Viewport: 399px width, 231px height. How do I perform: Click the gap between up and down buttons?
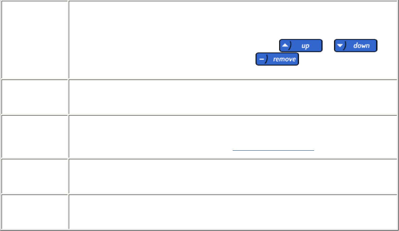pyautogui.click(x=328, y=46)
